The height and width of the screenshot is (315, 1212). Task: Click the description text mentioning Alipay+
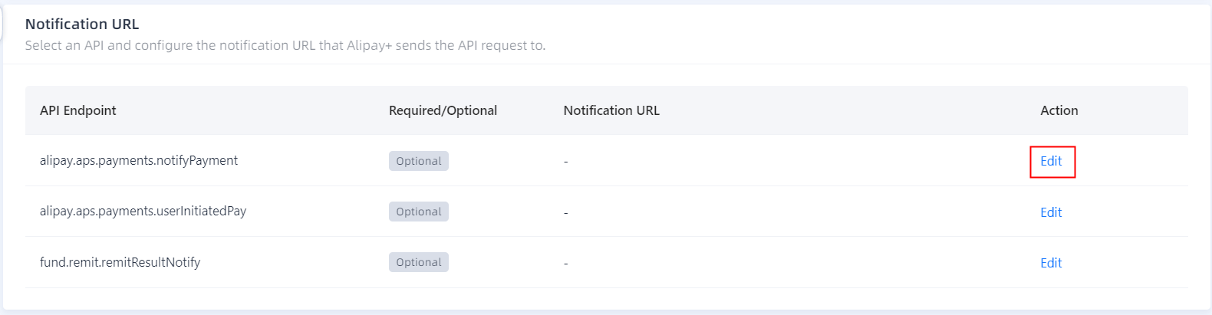[285, 45]
